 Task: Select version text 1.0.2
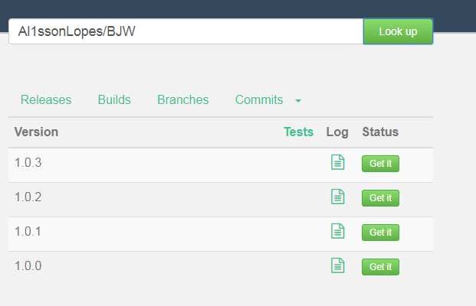[x=28, y=197]
